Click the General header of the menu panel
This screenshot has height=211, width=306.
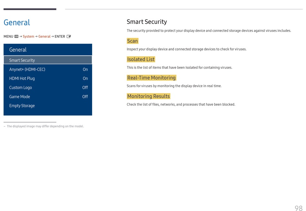[18, 50]
